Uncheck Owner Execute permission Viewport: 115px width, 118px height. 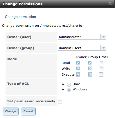78,75
